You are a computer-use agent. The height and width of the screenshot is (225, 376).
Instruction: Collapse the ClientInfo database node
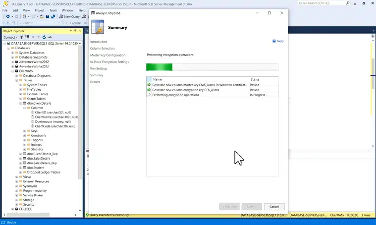point(13,71)
